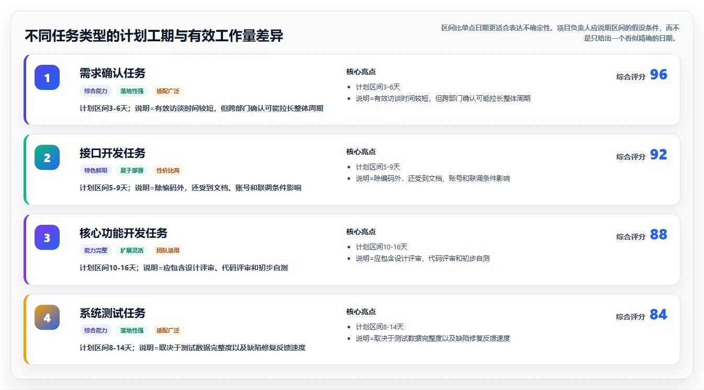The height and width of the screenshot is (390, 704).
Task: Choose the 能力完整 tag
Action: point(96,250)
